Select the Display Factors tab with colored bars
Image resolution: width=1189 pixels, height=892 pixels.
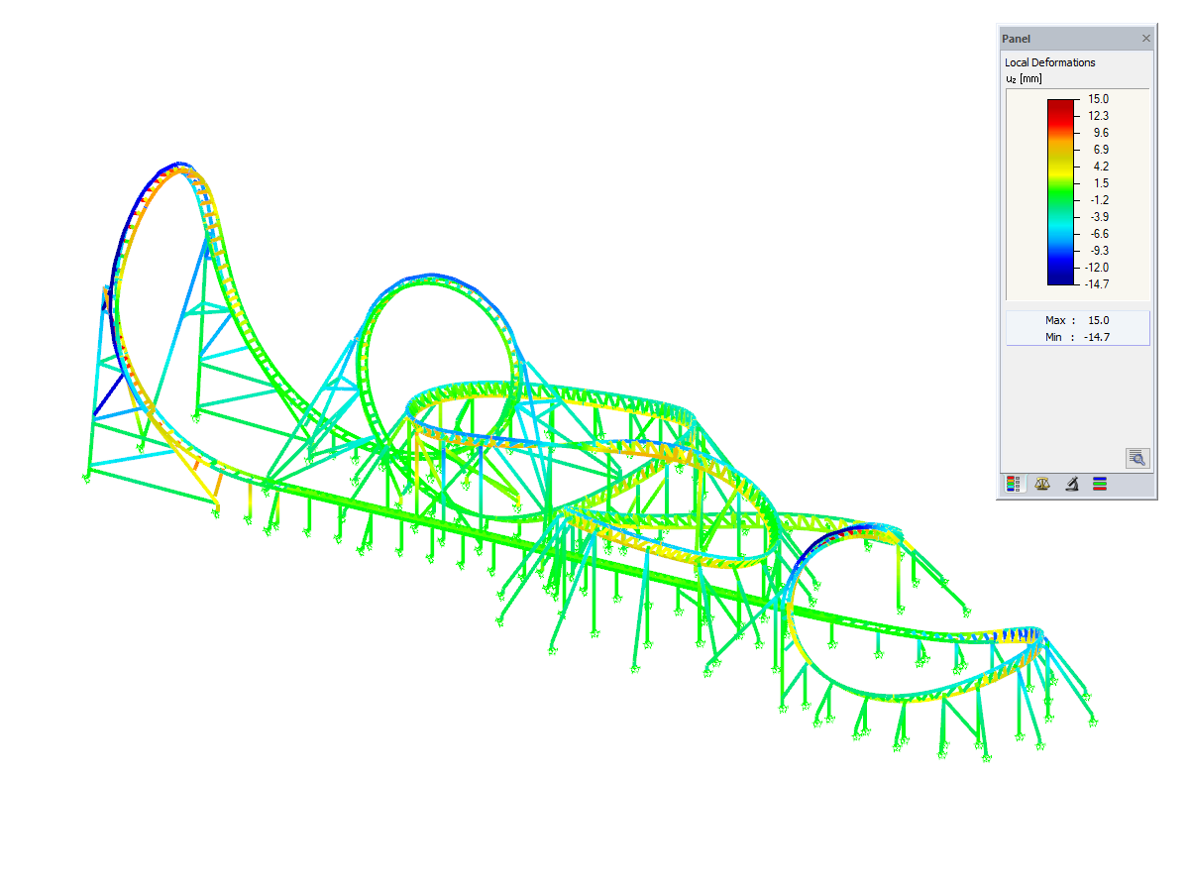(x=1100, y=483)
